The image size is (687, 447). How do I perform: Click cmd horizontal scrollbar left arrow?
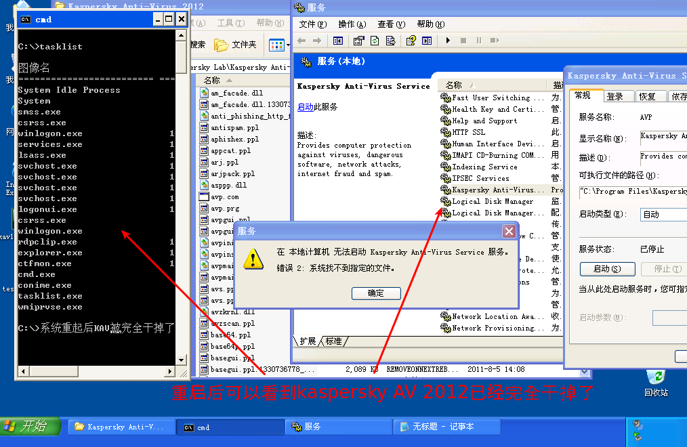pos(24,371)
